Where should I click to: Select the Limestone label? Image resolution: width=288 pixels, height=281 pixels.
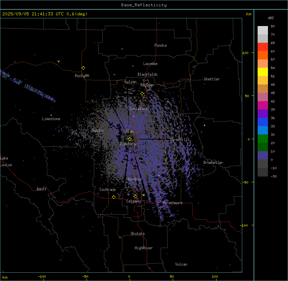(x=51, y=119)
